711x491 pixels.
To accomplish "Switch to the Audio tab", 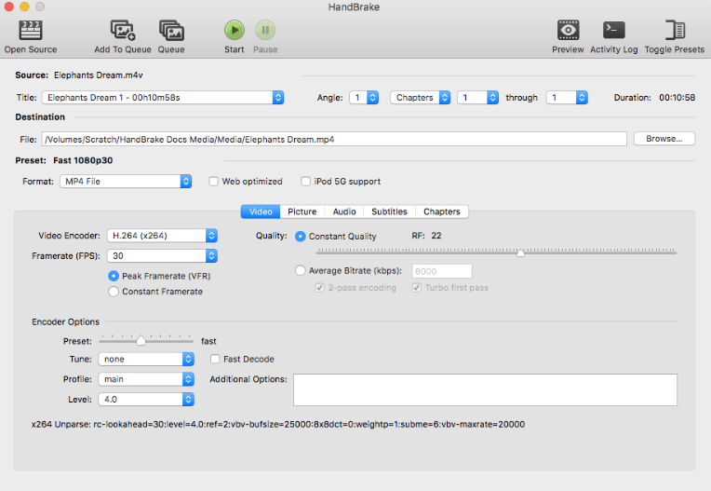I will [x=344, y=211].
